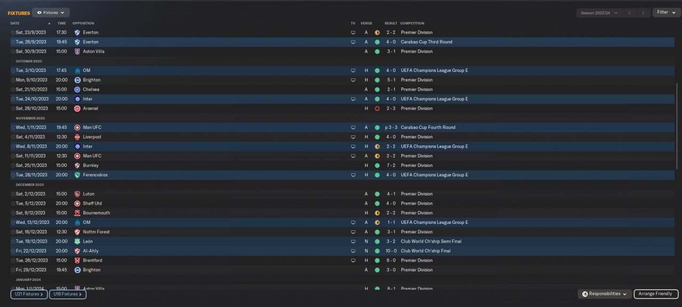Click the Arsenal club badge icon
The height and width of the screenshot is (307, 682).
(x=77, y=109)
